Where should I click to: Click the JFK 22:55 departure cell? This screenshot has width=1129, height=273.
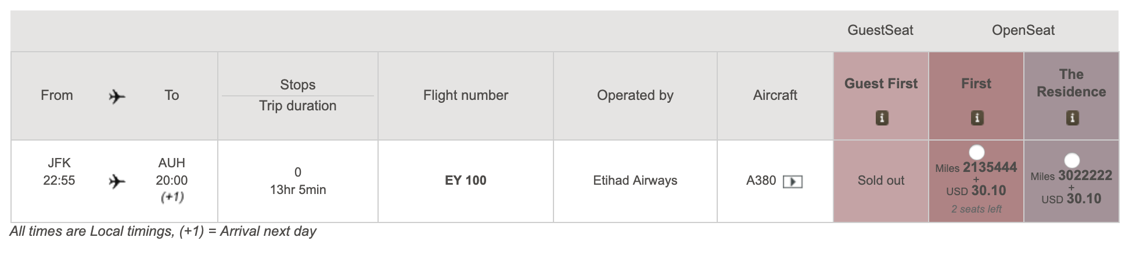pos(59,172)
